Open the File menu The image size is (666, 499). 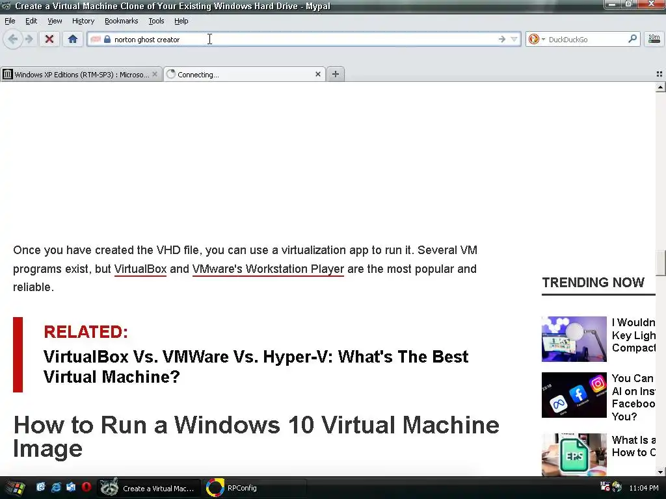10,21
